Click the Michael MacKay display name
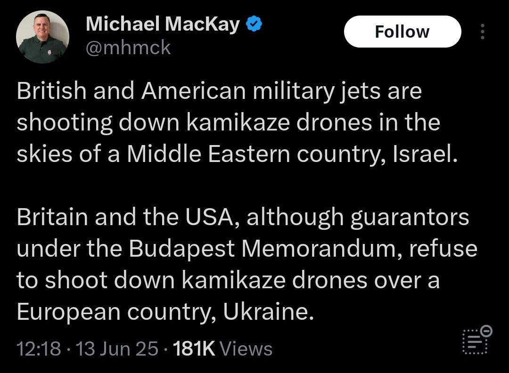The image size is (509, 373). [163, 24]
